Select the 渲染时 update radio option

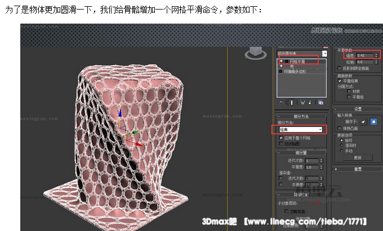(341, 146)
